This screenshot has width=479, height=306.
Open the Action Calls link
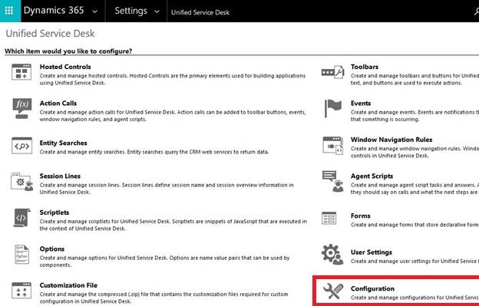tap(58, 103)
